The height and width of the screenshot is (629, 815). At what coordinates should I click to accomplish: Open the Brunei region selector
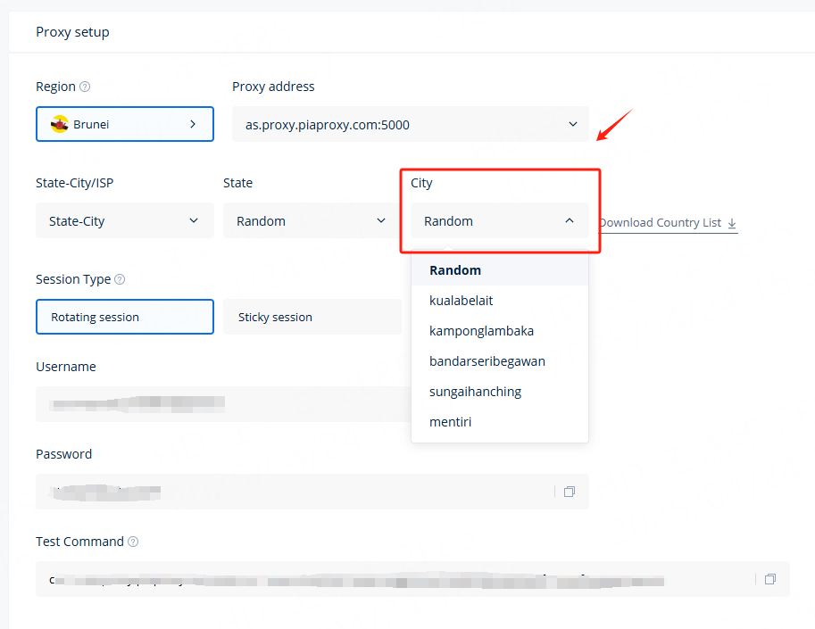coord(125,125)
